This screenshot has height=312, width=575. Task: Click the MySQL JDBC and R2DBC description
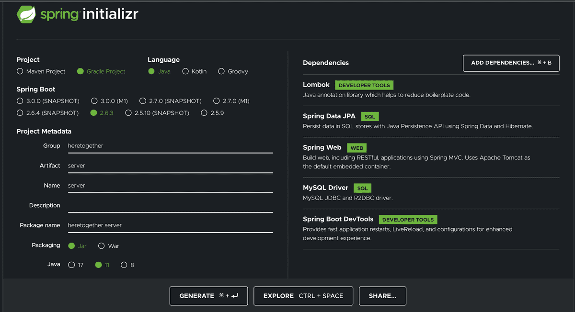click(x=348, y=198)
